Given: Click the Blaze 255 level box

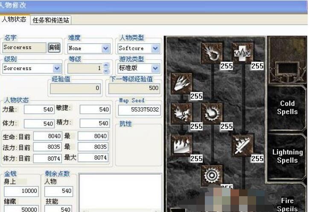Looking at the screenshot, I should click(196, 126).
